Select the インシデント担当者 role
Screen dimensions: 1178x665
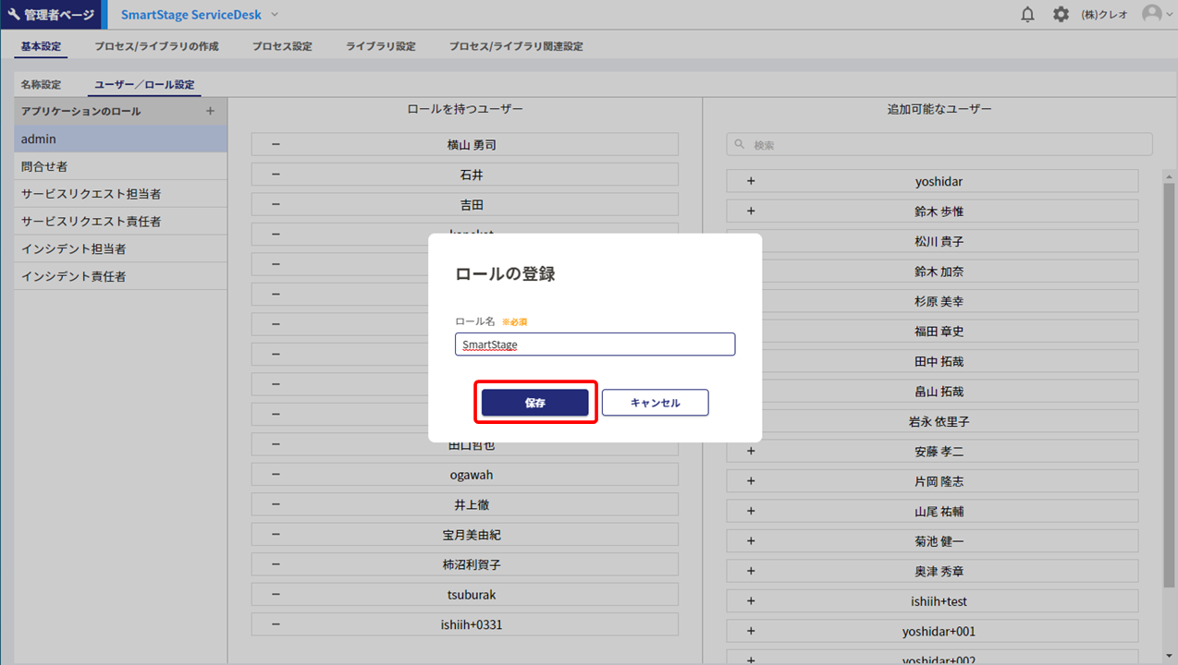[x=74, y=249]
